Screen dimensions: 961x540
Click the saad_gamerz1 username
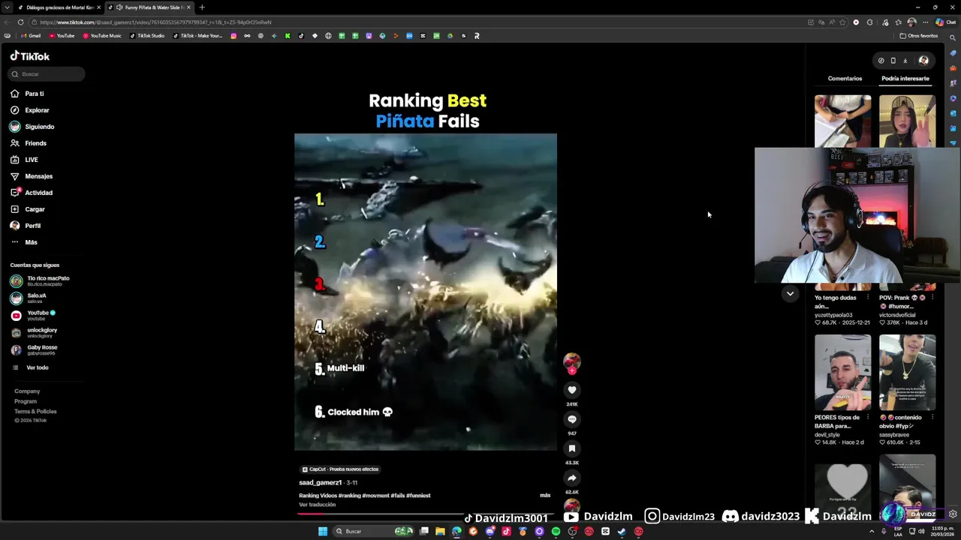[320, 482]
